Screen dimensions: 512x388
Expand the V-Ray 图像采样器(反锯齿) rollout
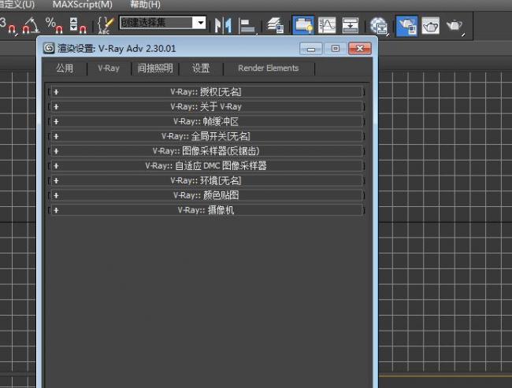206,151
